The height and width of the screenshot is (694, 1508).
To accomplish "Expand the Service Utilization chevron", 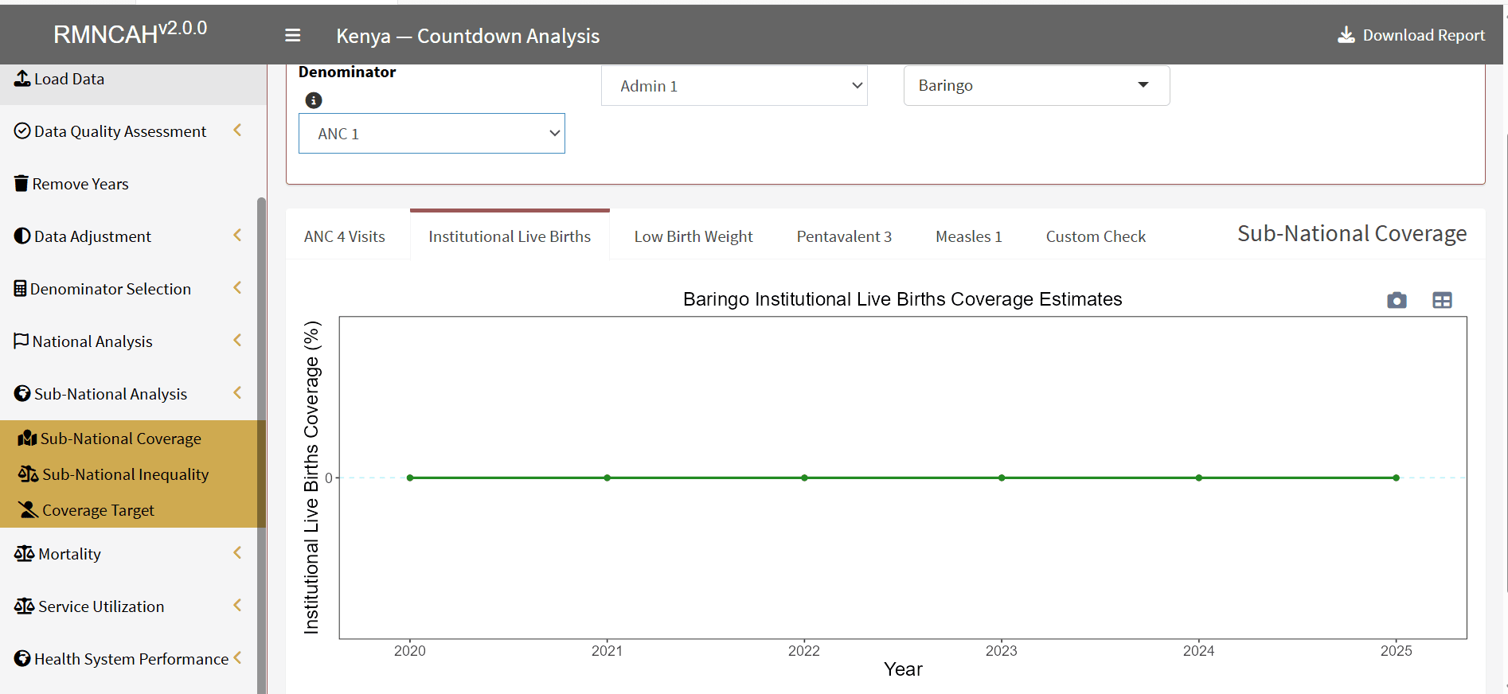I will (x=237, y=606).
